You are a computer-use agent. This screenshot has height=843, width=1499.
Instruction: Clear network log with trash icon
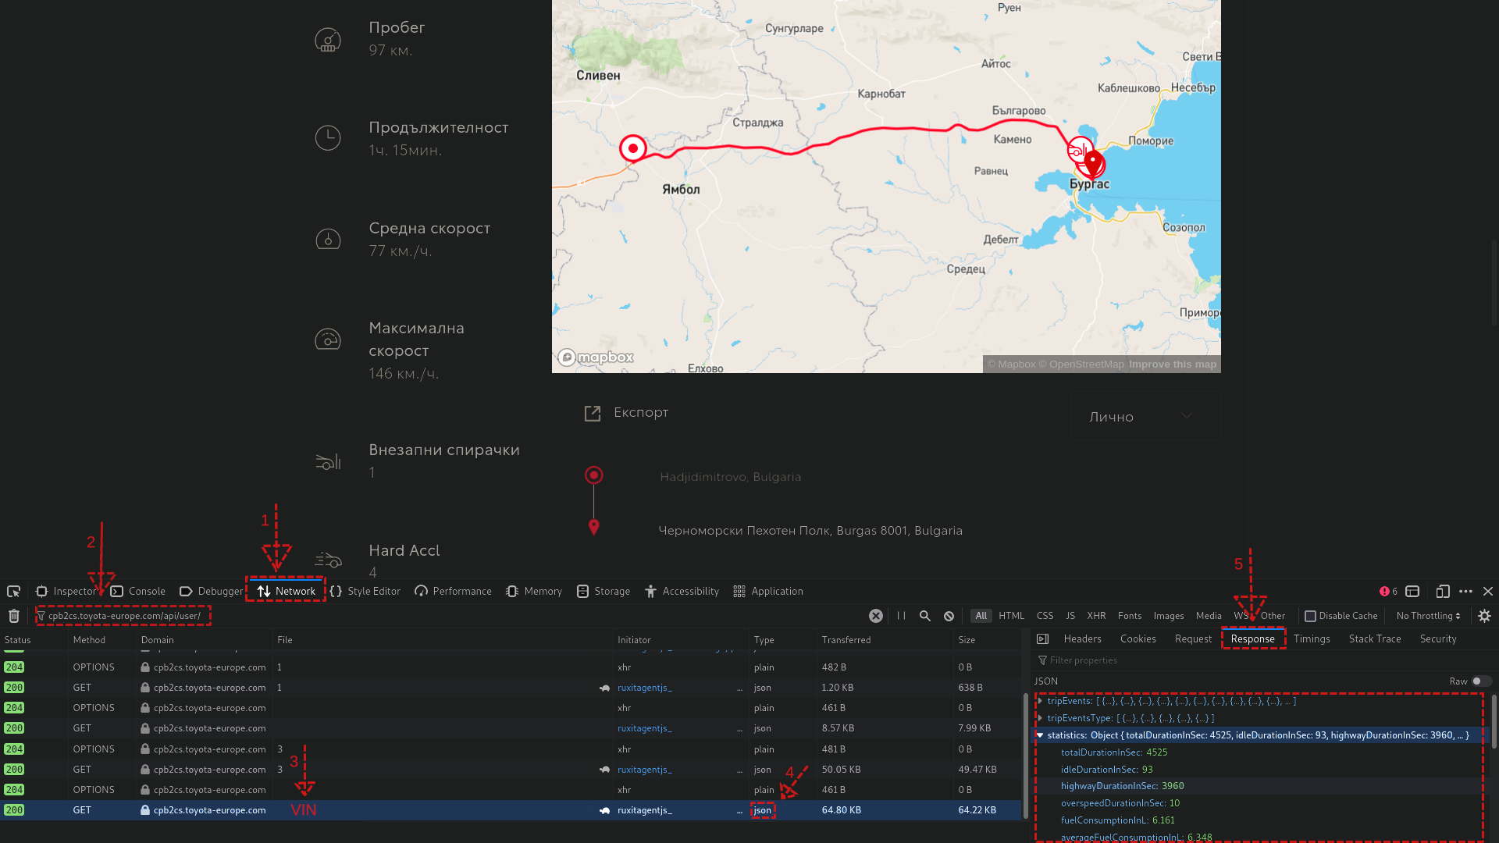coord(13,616)
